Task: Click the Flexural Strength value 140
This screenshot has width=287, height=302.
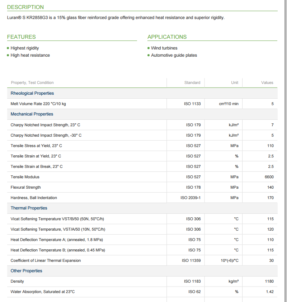Action: 270,187
